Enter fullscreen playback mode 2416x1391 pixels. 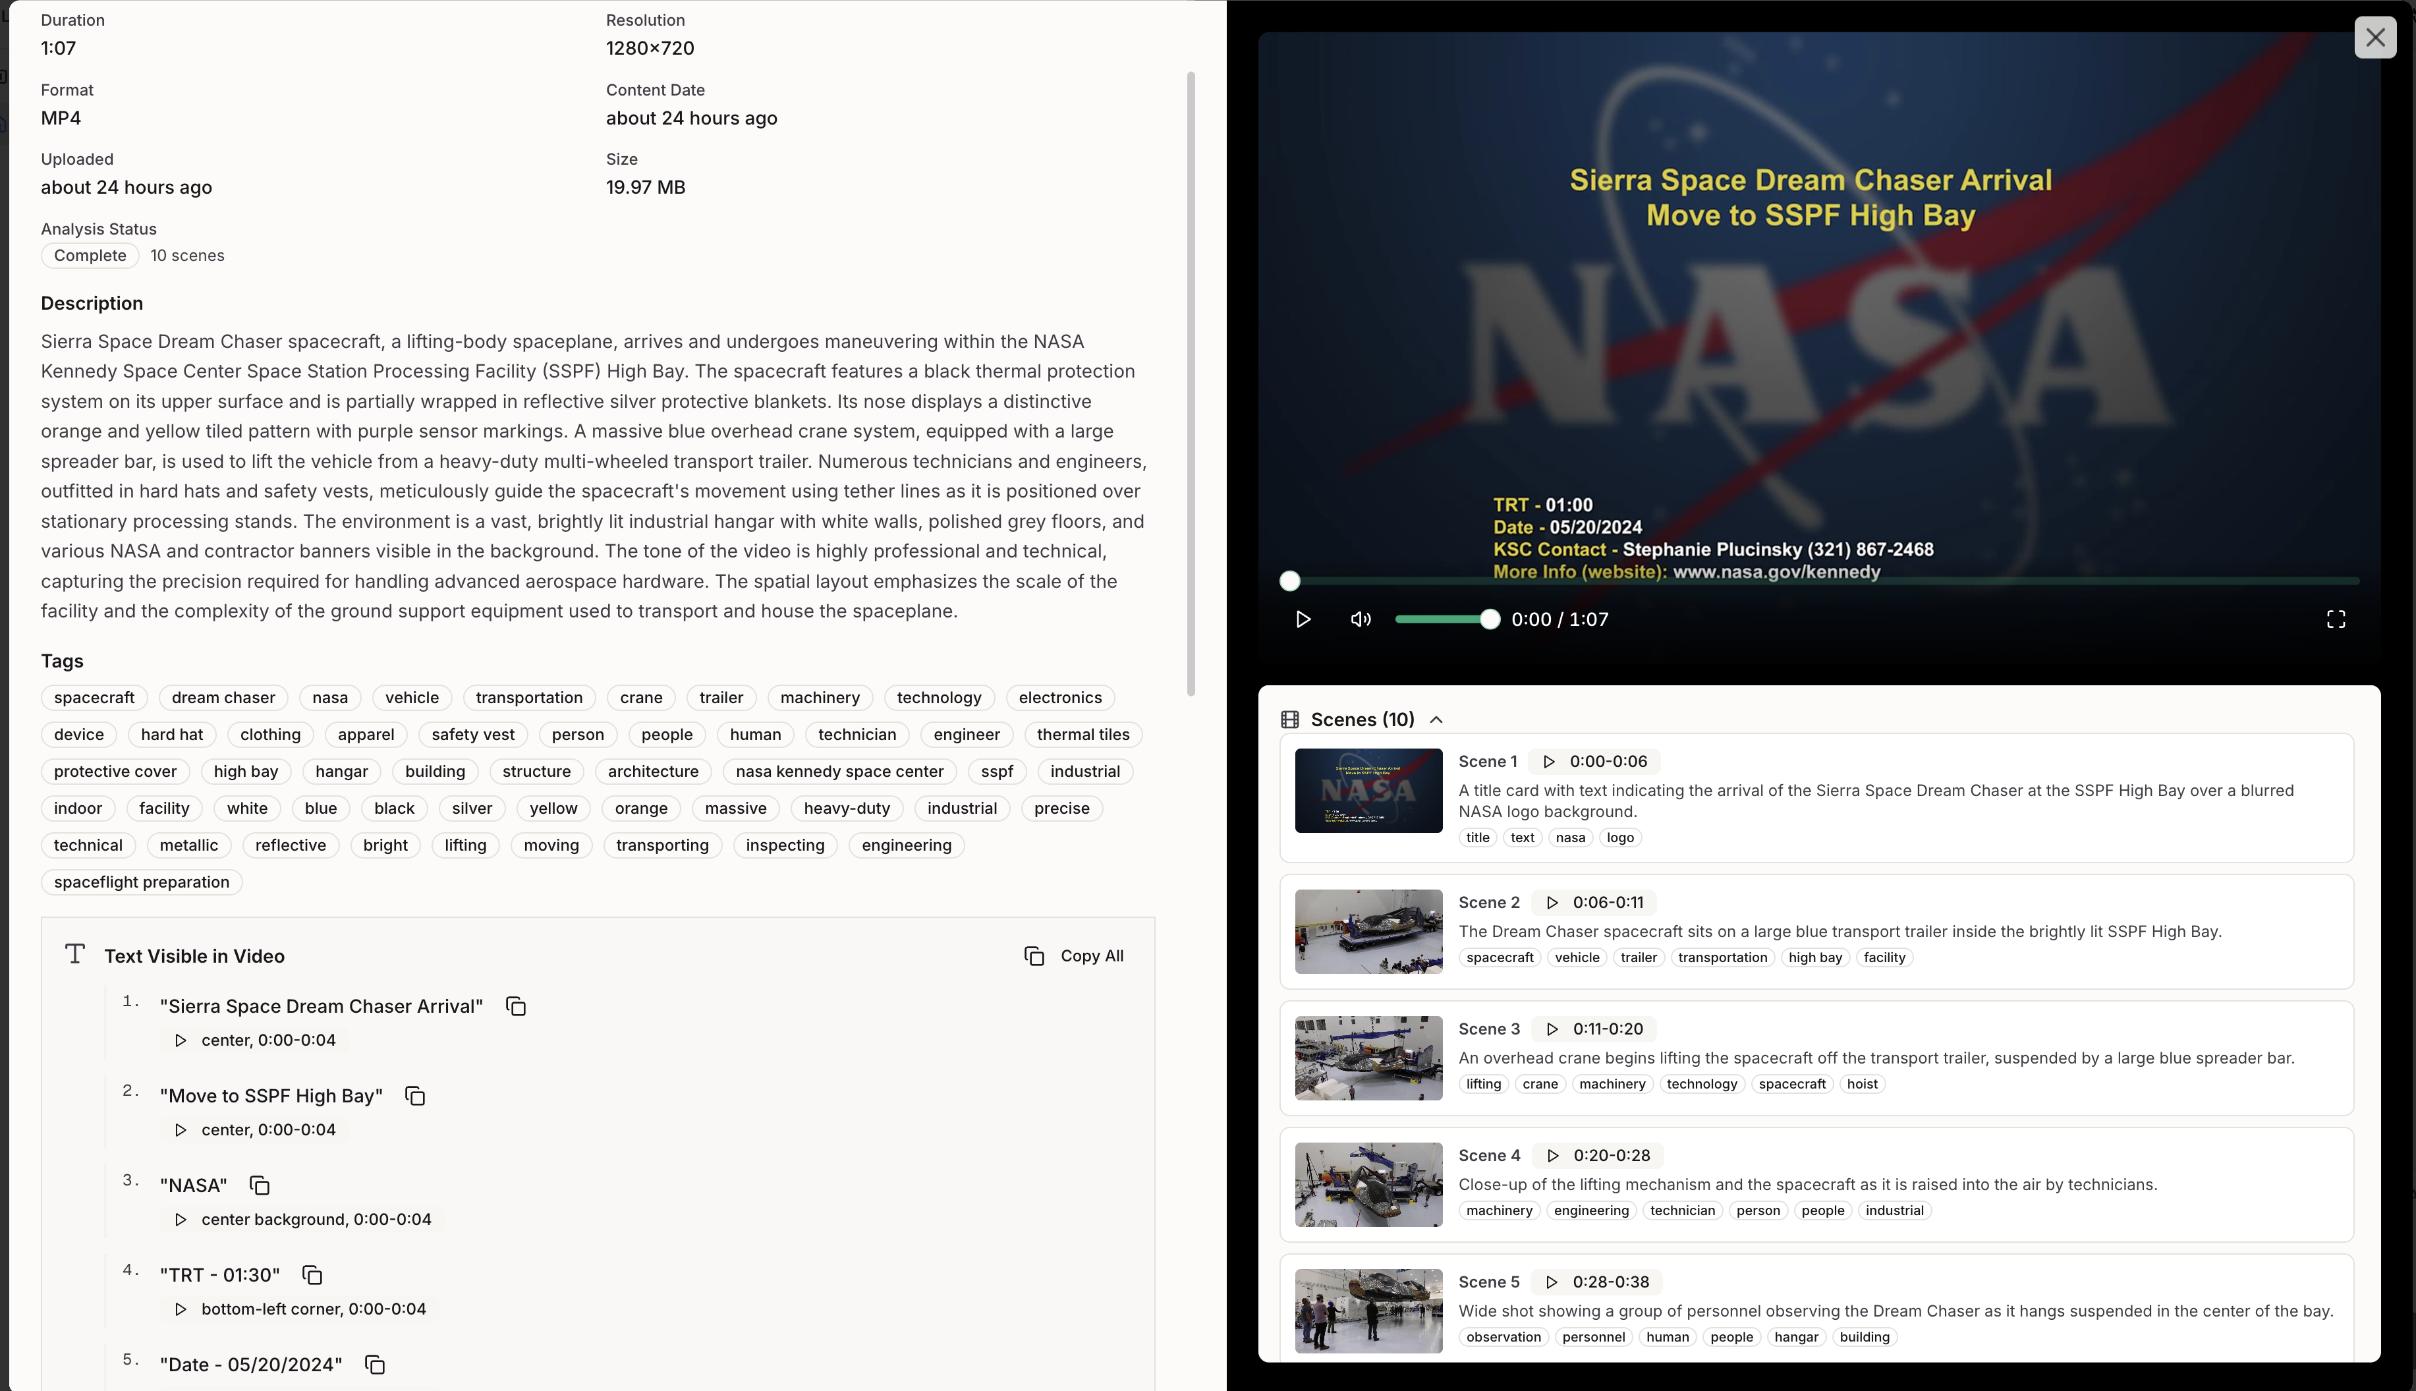[2336, 619]
